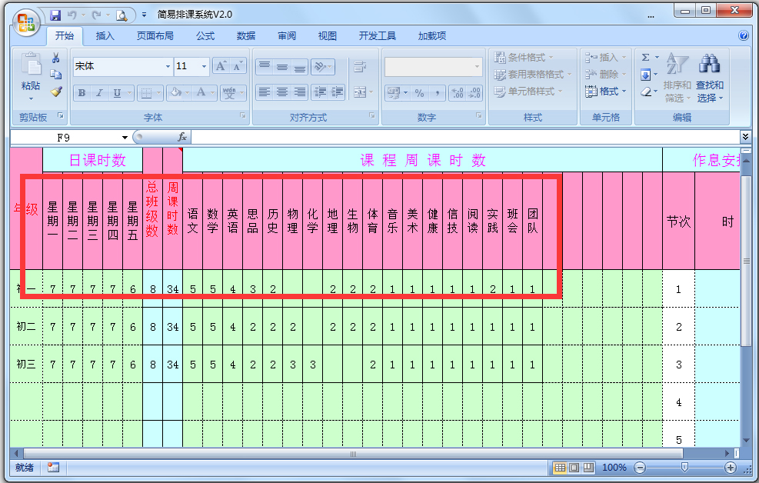Click the AutoSum sigma icon
This screenshot has width=759, height=483.
[645, 58]
